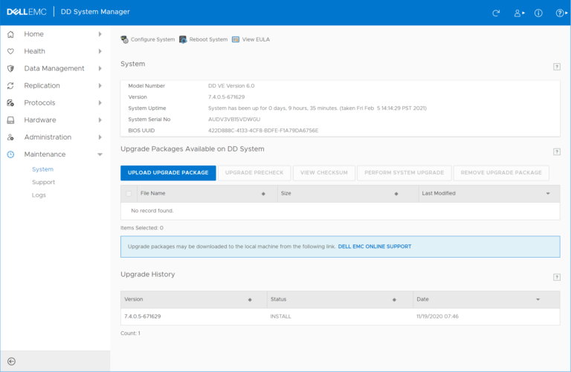The image size is (571, 372).
Task: Open the help question mark icon in header
Action: point(561,13)
